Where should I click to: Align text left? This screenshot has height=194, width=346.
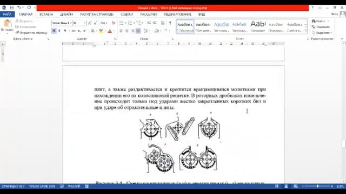[x=121, y=31]
